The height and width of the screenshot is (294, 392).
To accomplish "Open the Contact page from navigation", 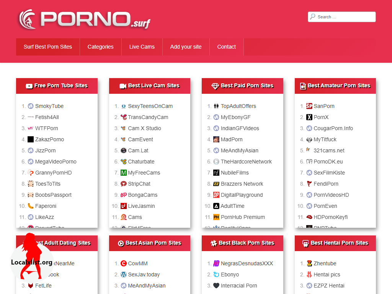I will 226,47.
